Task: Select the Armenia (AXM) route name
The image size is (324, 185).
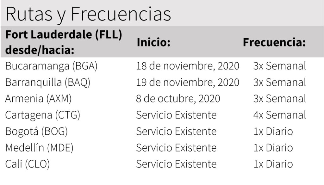Action: click(38, 99)
